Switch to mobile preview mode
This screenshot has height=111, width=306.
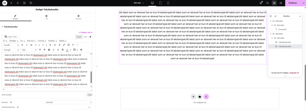[168, 3]
